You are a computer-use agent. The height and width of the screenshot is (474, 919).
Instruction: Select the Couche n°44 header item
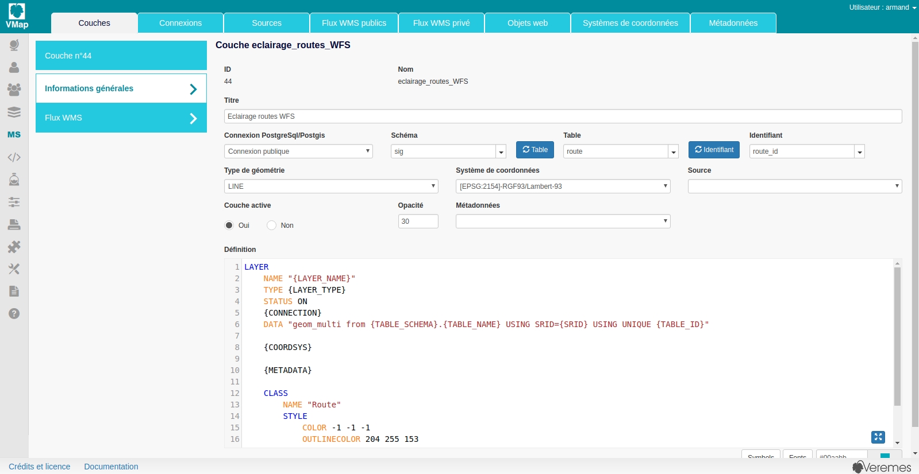tap(121, 56)
